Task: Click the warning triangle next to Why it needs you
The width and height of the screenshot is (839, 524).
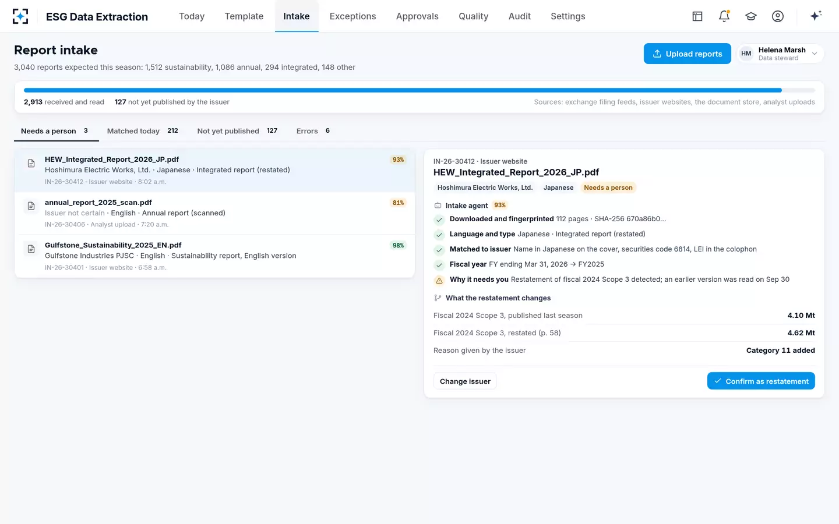Action: tap(439, 280)
